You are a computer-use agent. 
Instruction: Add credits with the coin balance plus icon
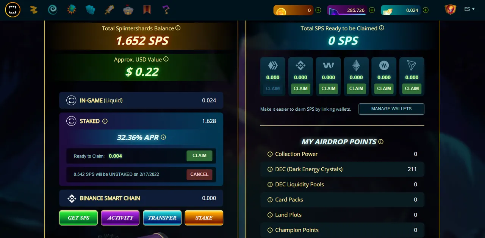[318, 10]
